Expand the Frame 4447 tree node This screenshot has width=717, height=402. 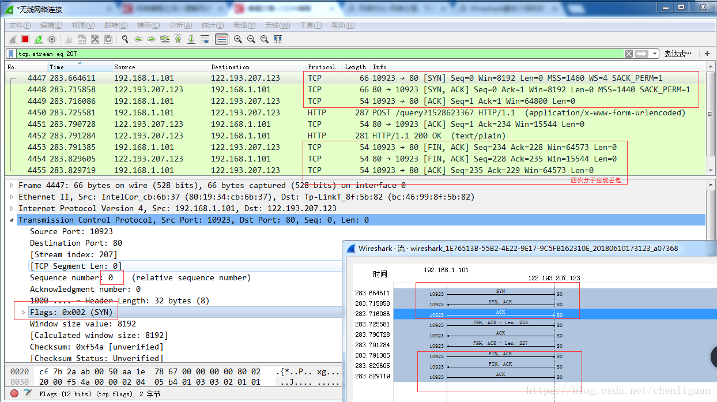coord(12,186)
